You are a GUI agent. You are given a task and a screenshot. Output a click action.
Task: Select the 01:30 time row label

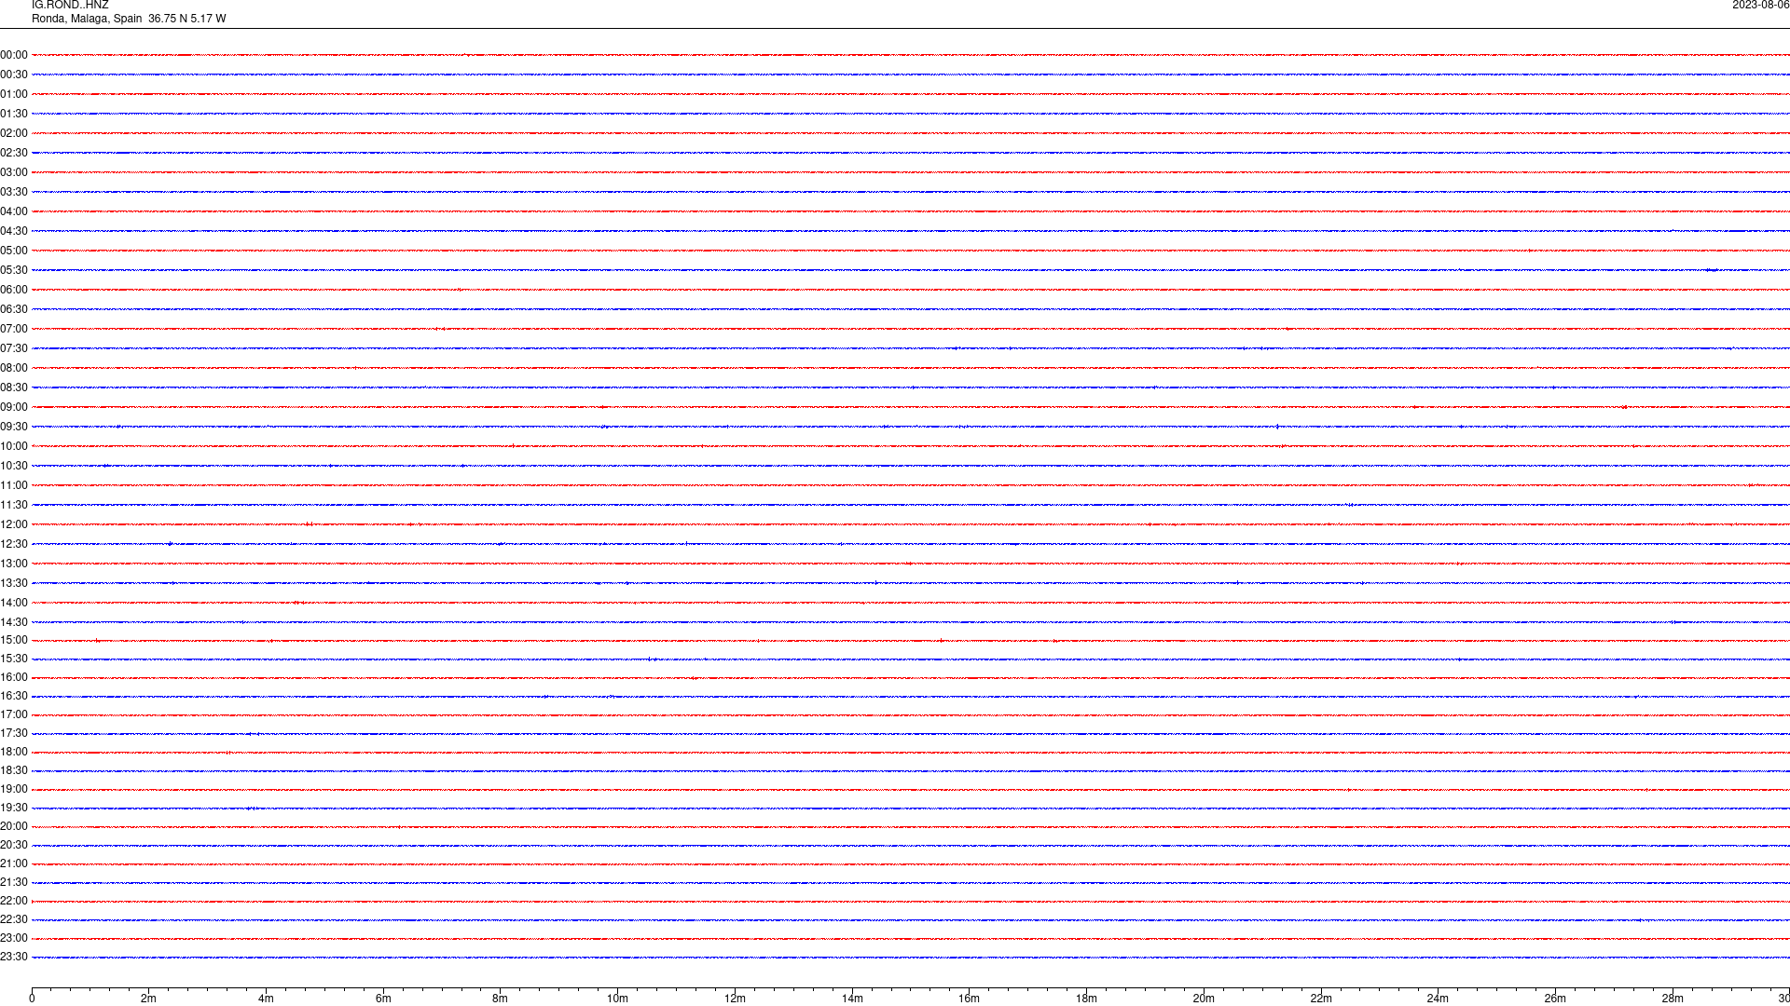pyautogui.click(x=14, y=114)
